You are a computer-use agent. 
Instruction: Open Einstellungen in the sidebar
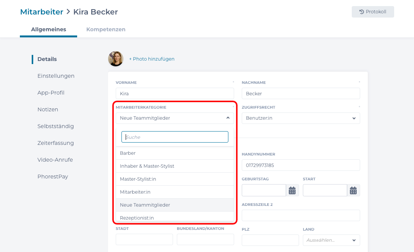56,76
